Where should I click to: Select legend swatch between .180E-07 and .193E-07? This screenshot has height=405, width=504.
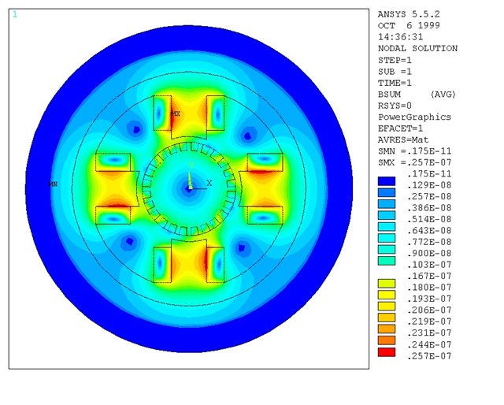[x=387, y=295]
